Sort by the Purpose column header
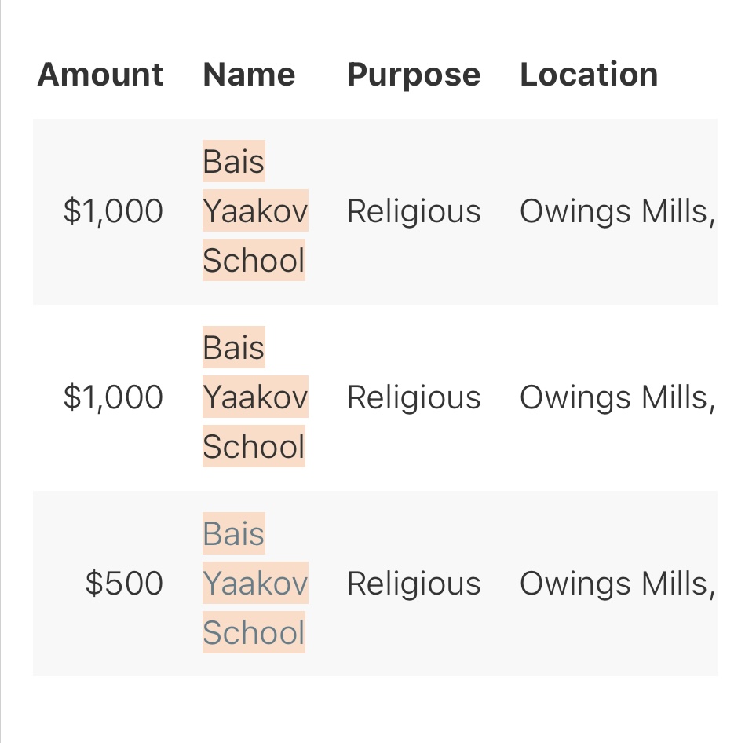 [414, 75]
